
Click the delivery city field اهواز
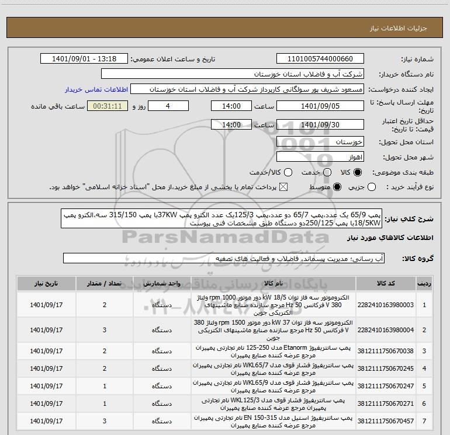click(x=320, y=157)
